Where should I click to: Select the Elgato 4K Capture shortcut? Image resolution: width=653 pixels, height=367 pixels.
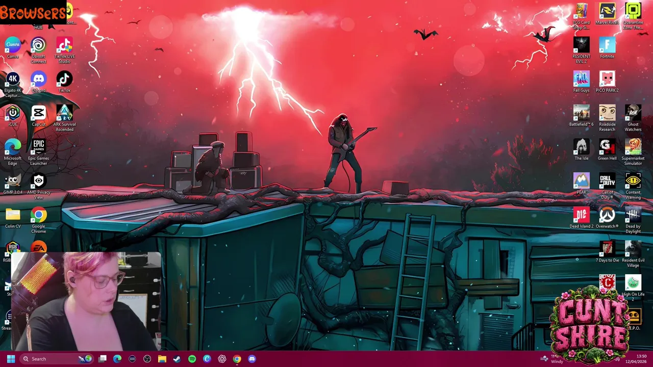[13, 84]
